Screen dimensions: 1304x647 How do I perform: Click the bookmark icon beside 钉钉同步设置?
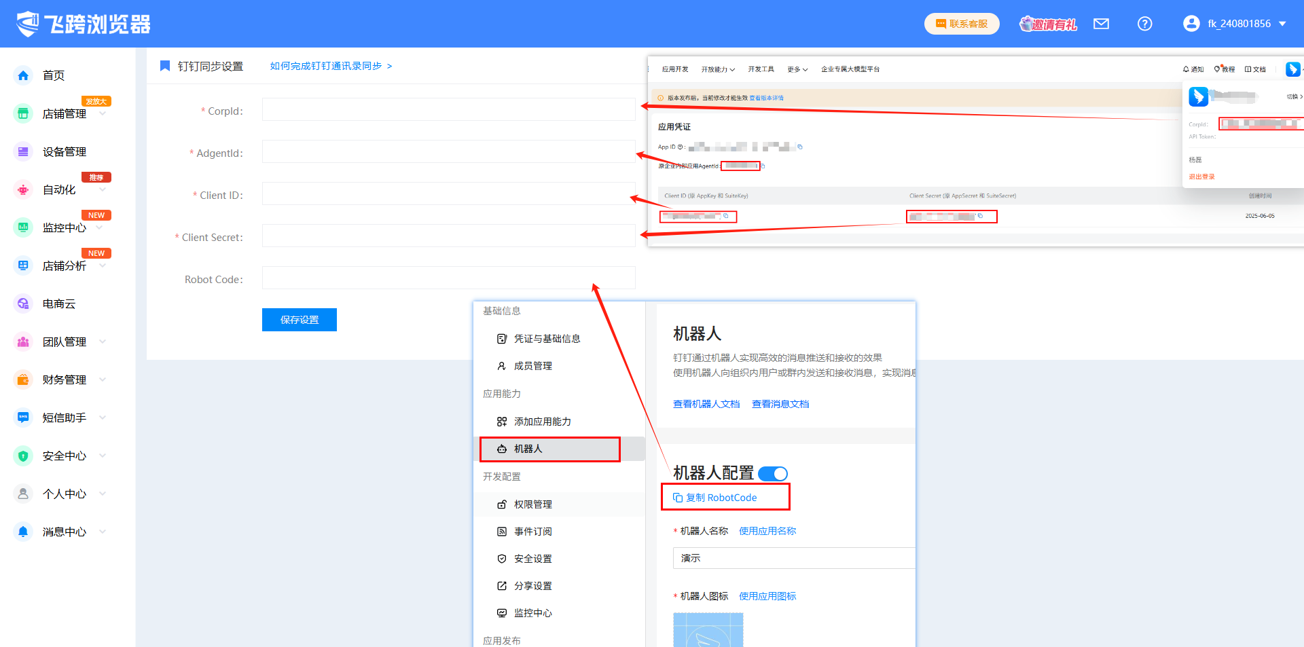tap(164, 66)
